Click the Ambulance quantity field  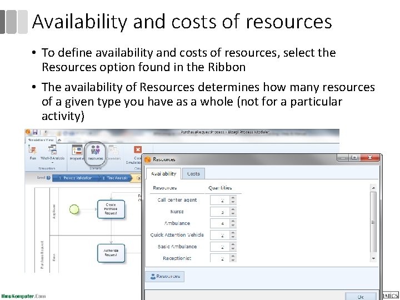point(220,223)
